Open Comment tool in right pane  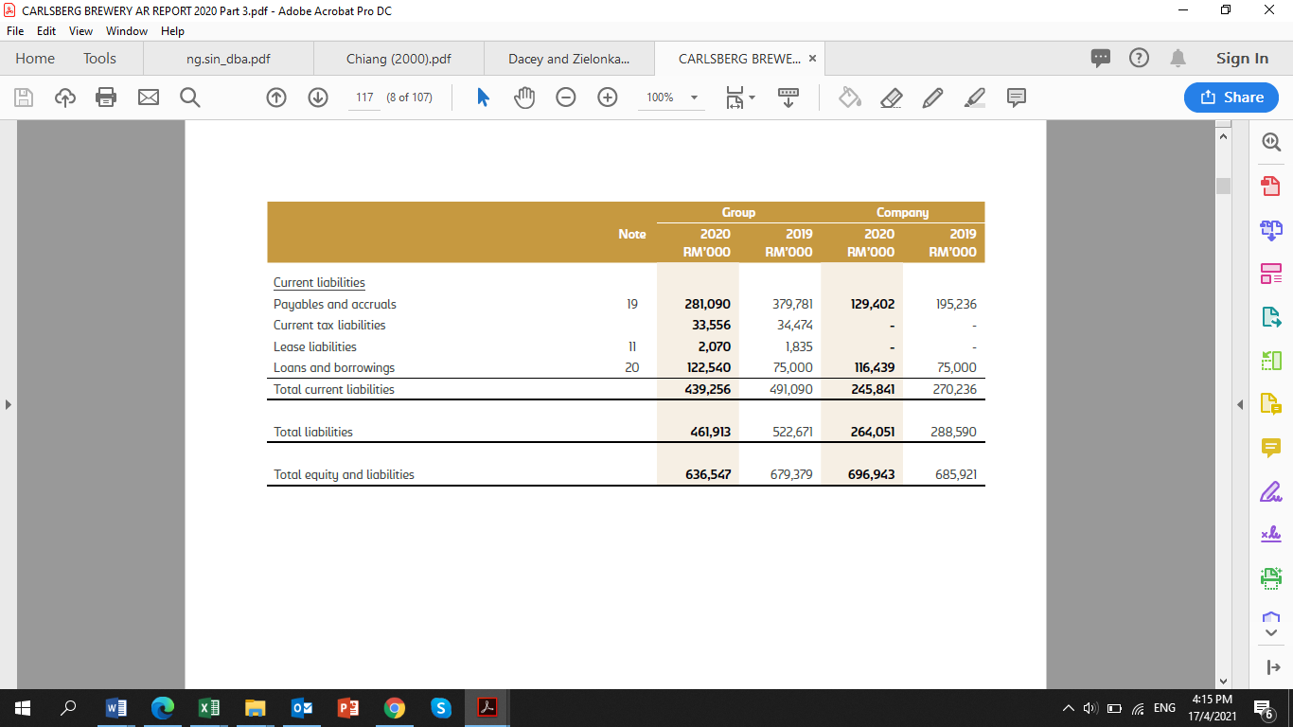coord(1270,448)
